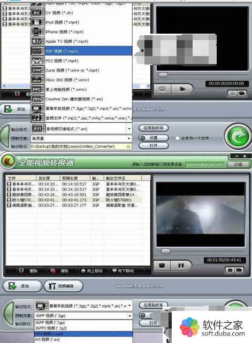
Task: Click the 音频文件 music note icon
Action: 37,118
